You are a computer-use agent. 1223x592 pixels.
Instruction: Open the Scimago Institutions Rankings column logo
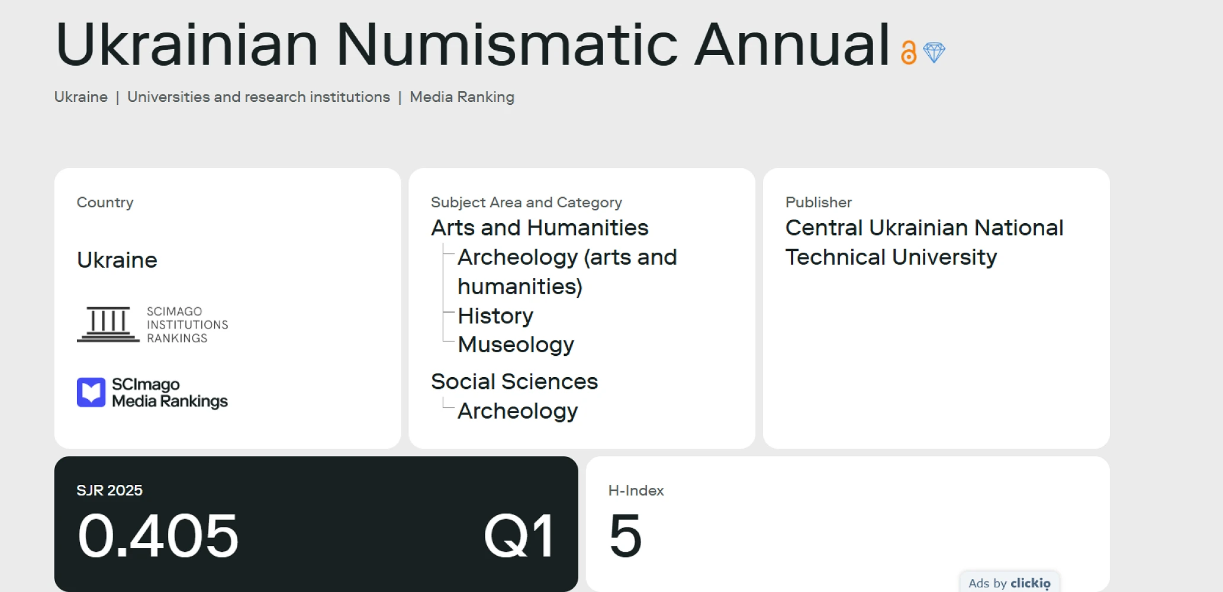(108, 324)
